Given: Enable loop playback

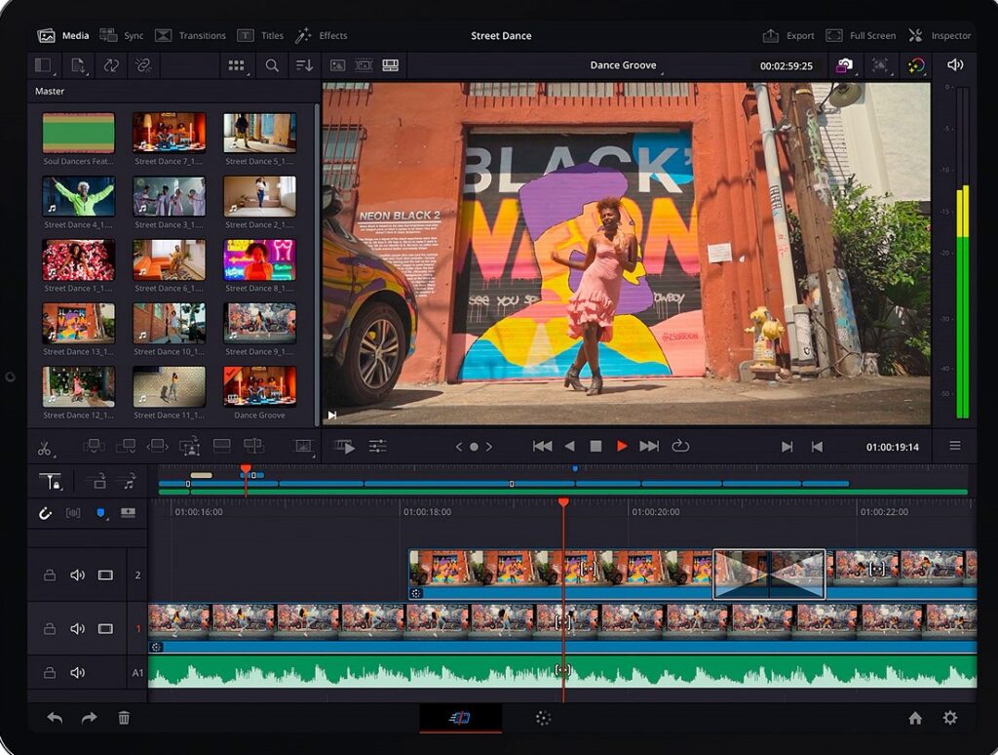Looking at the screenshot, I should click(x=680, y=446).
